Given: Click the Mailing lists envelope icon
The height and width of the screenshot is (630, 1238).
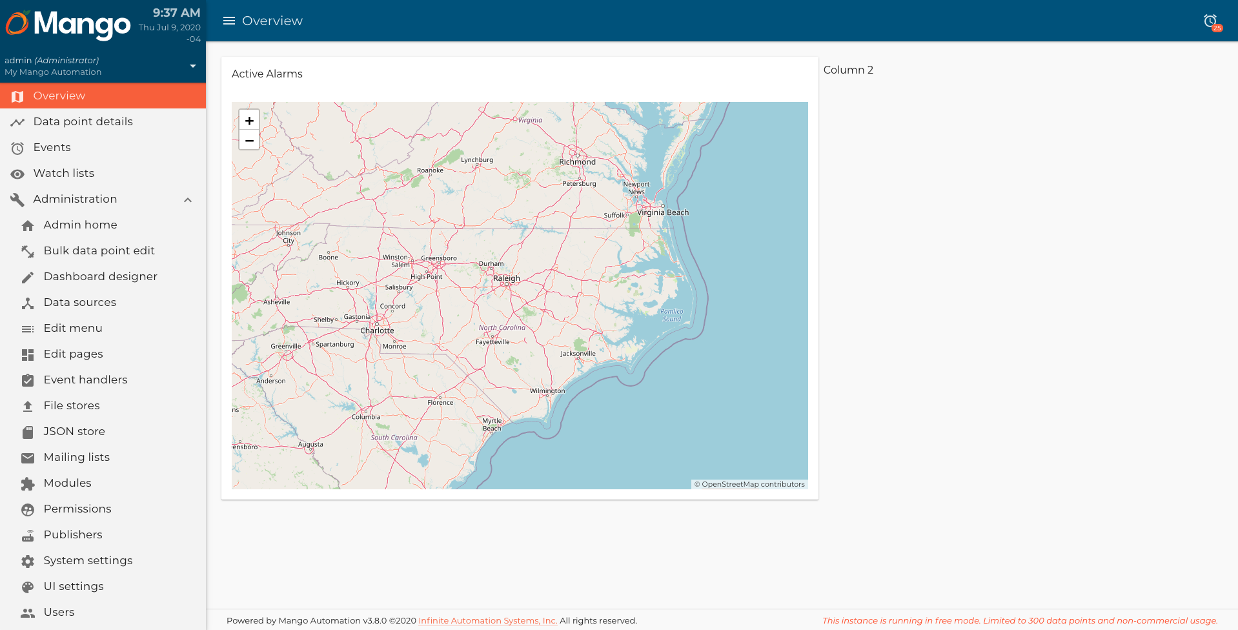Looking at the screenshot, I should (x=28, y=458).
